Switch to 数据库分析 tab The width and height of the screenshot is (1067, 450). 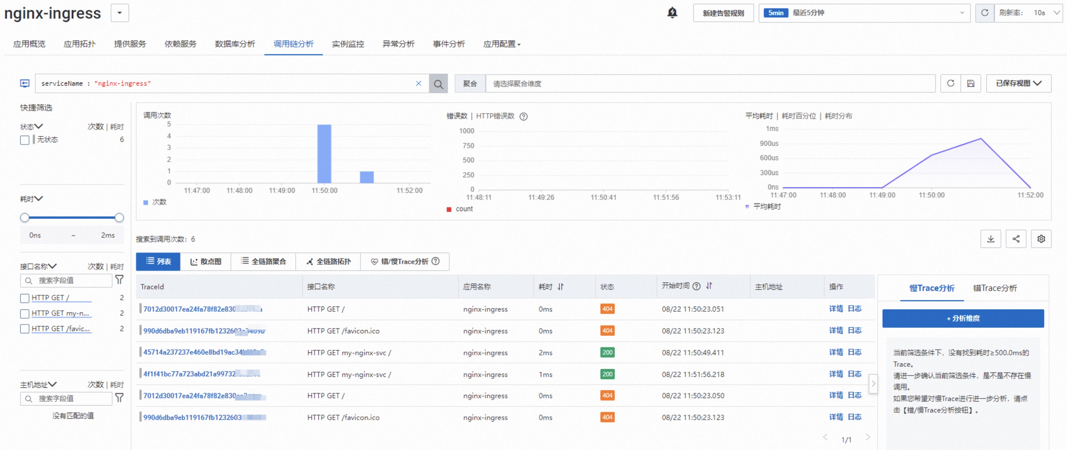pyautogui.click(x=235, y=44)
